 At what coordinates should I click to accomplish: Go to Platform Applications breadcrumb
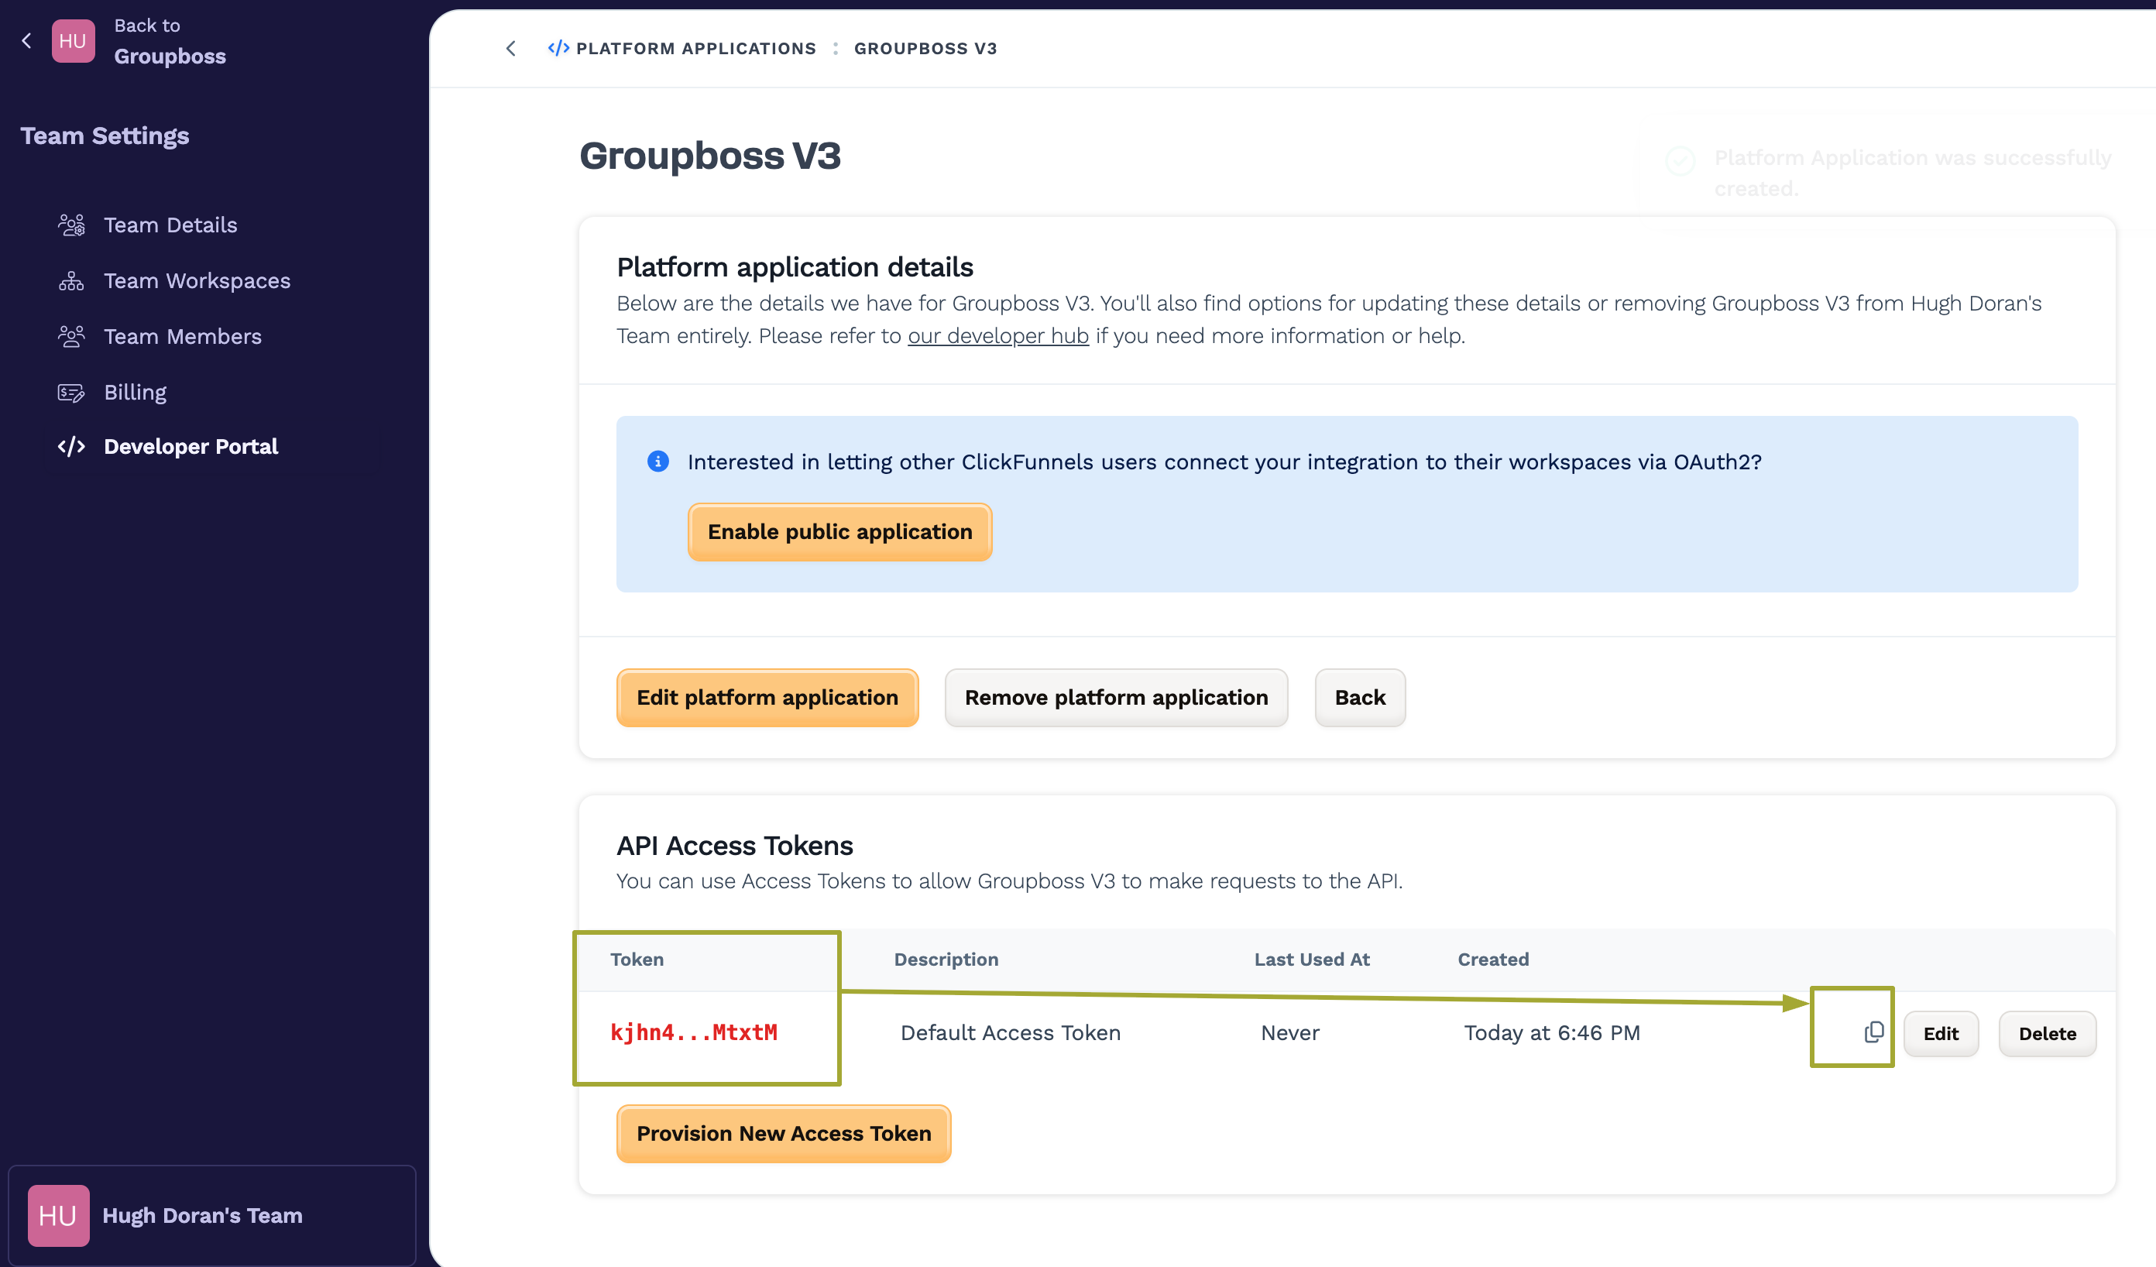[695, 49]
